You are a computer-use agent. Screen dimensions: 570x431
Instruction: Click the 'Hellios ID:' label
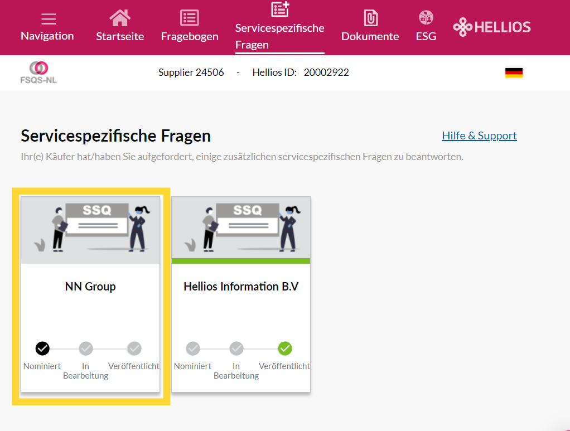(274, 72)
